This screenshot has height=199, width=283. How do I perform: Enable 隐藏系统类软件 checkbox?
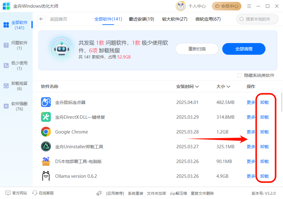pyautogui.click(x=240, y=75)
